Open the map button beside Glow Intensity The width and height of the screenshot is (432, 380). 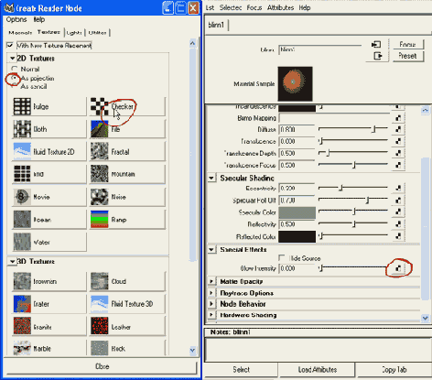coord(398,268)
